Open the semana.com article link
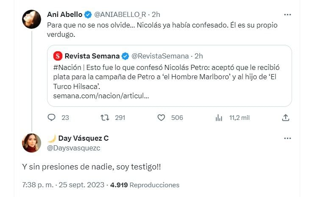 click(101, 96)
